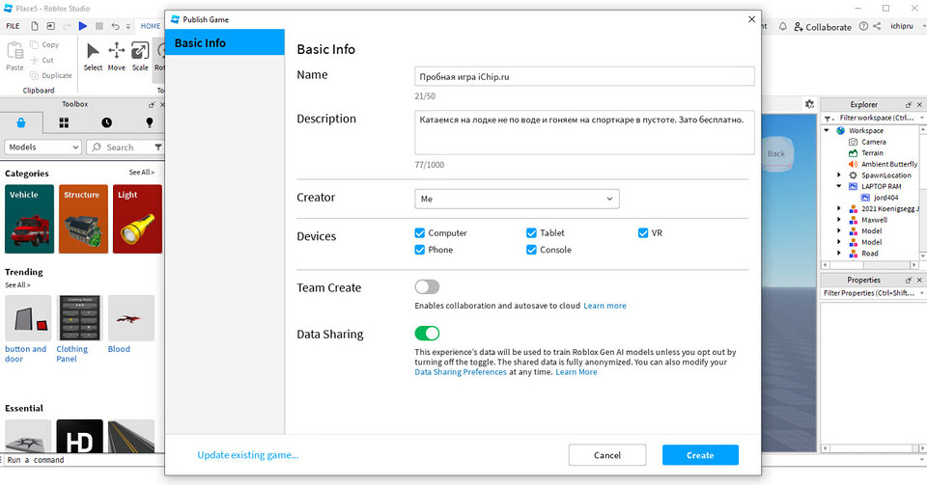The image size is (927, 485).
Task: Click the notifications bell icon
Action: (x=782, y=27)
